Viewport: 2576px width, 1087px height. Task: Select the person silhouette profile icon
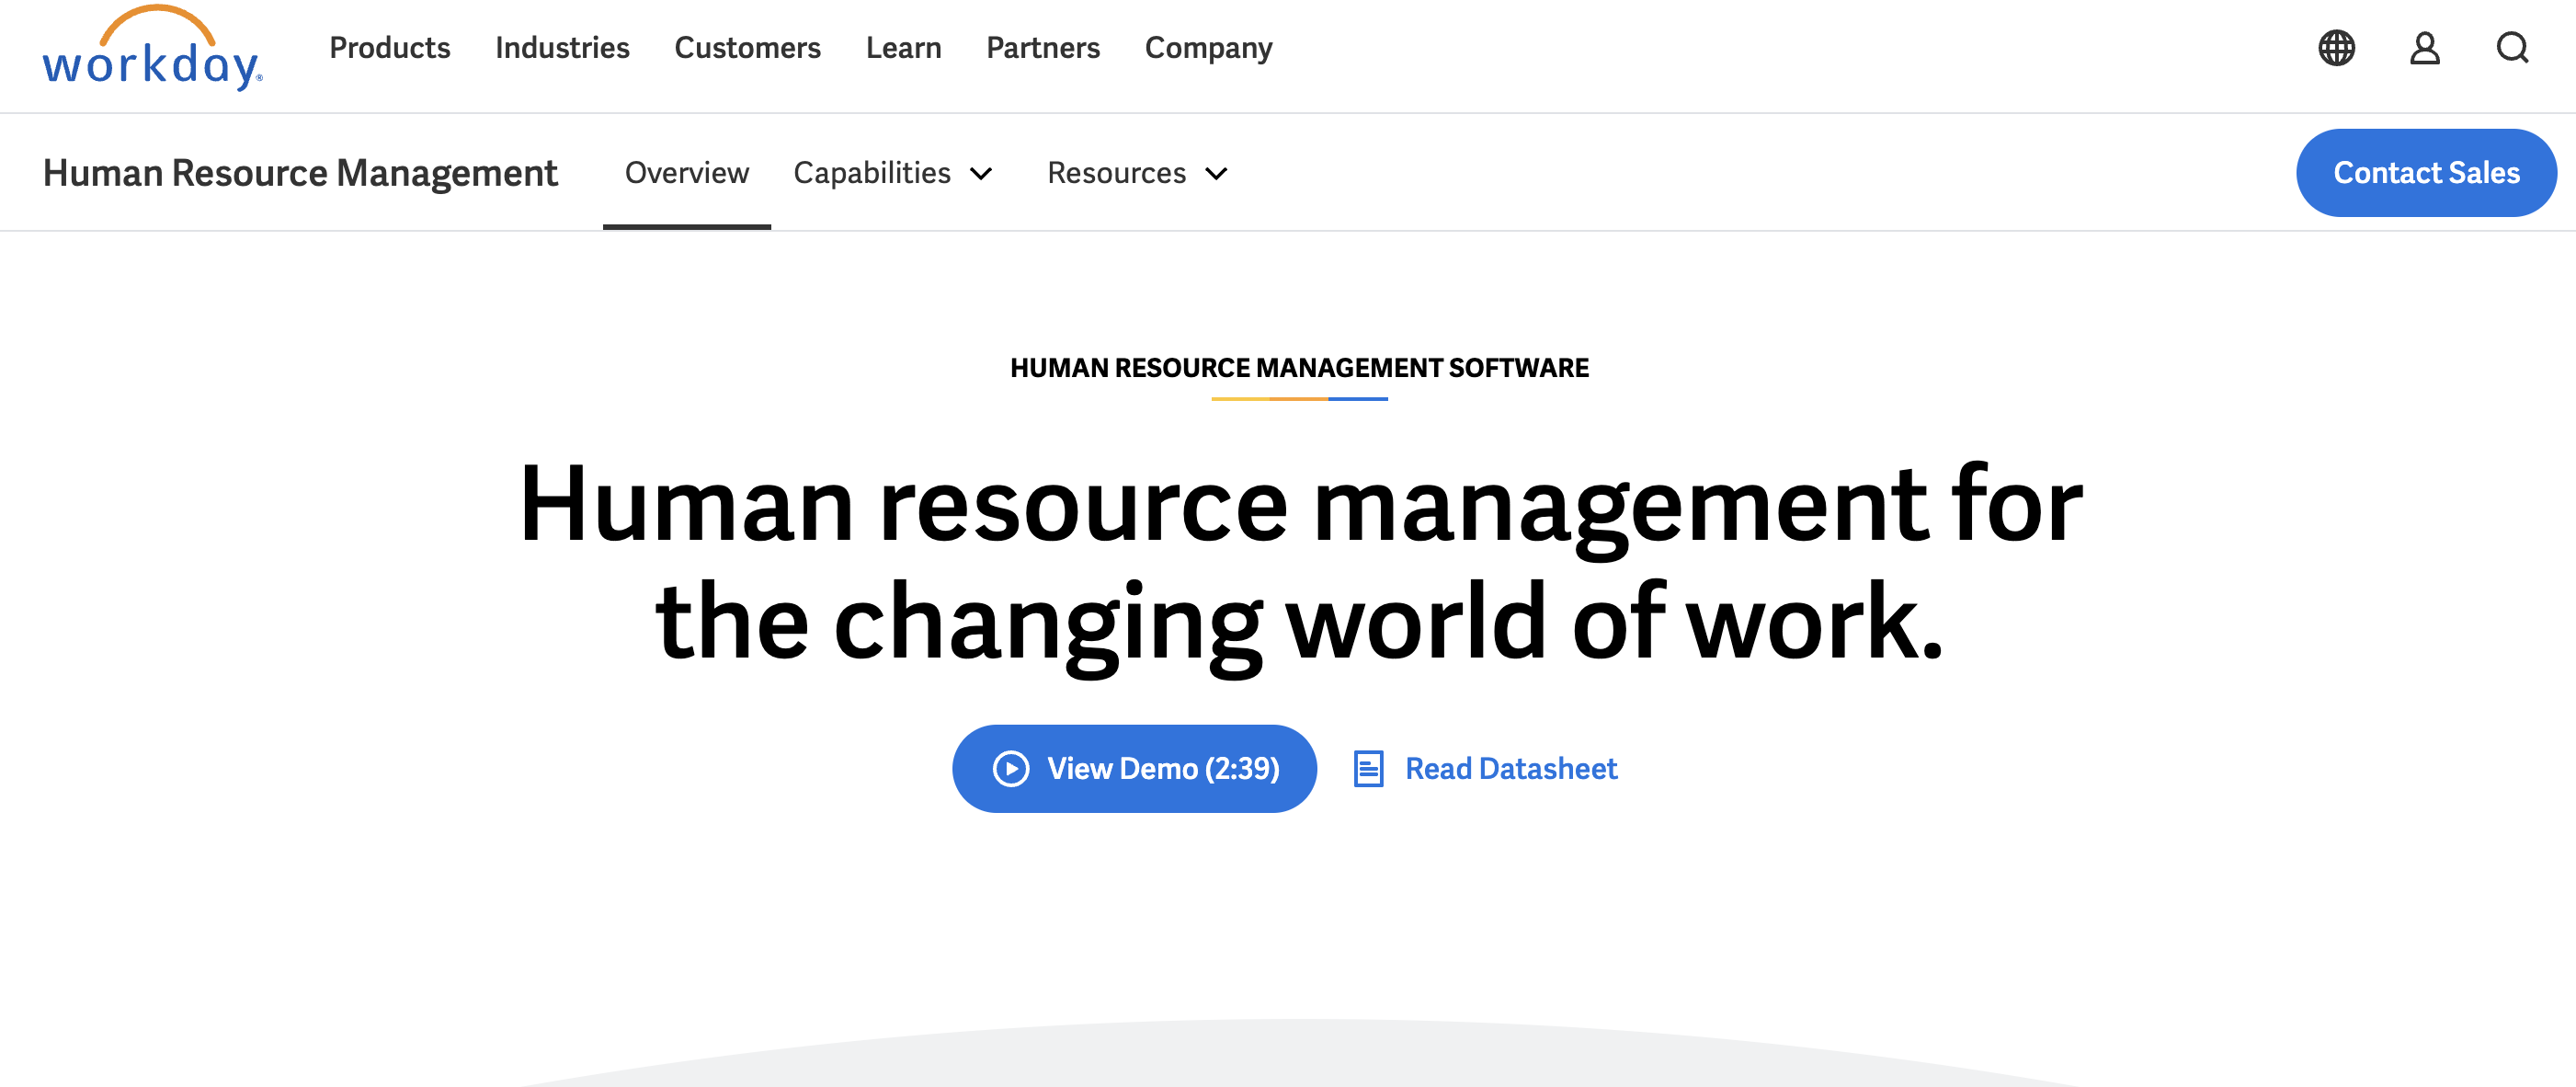pyautogui.click(x=2424, y=48)
